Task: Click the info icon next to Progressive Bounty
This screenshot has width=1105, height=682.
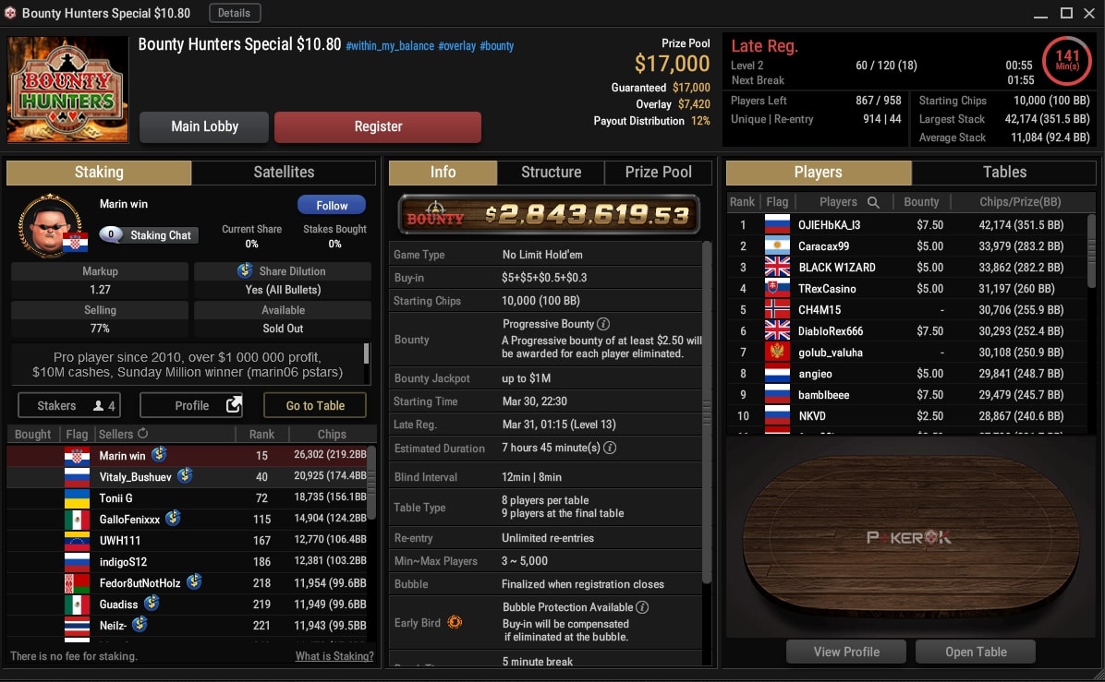Action: click(603, 324)
